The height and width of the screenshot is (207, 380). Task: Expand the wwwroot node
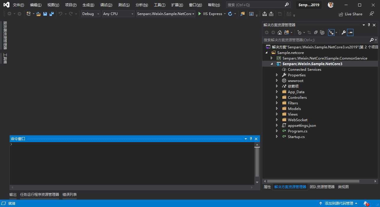tap(277, 81)
